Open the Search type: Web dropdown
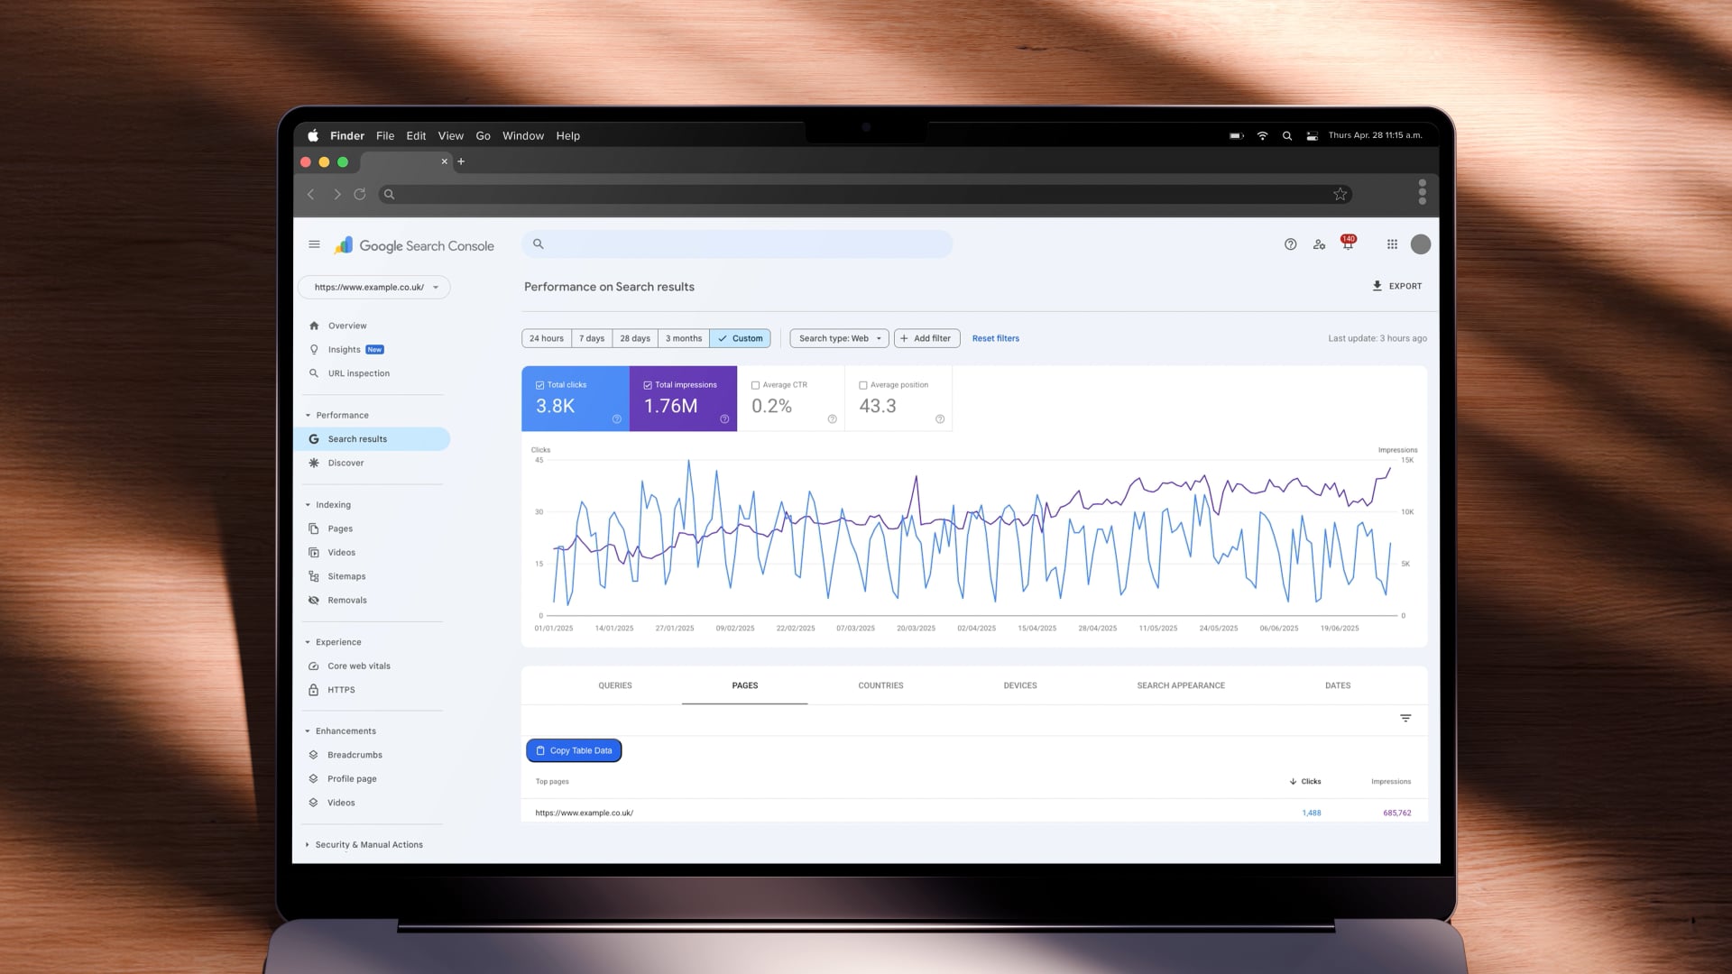The image size is (1732, 974). (x=839, y=338)
